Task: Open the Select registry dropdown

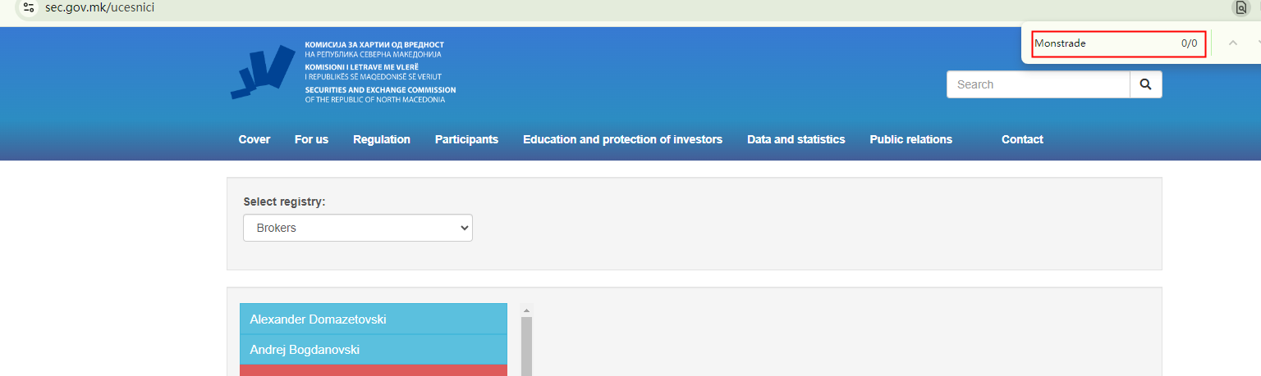Action: click(358, 228)
